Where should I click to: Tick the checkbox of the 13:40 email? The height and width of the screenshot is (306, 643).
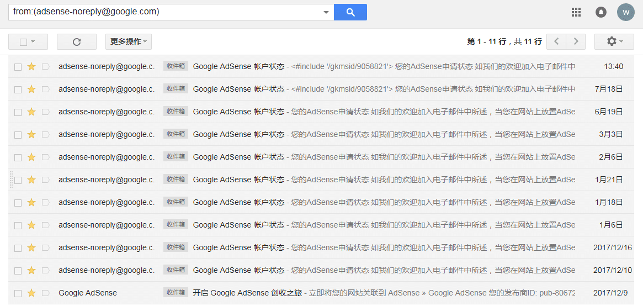pyautogui.click(x=18, y=67)
